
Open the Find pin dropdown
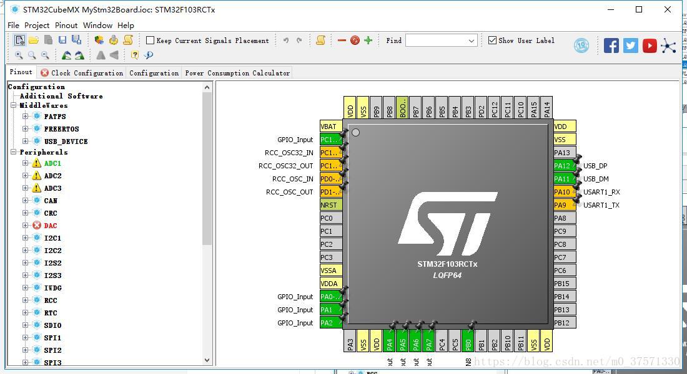click(x=472, y=41)
